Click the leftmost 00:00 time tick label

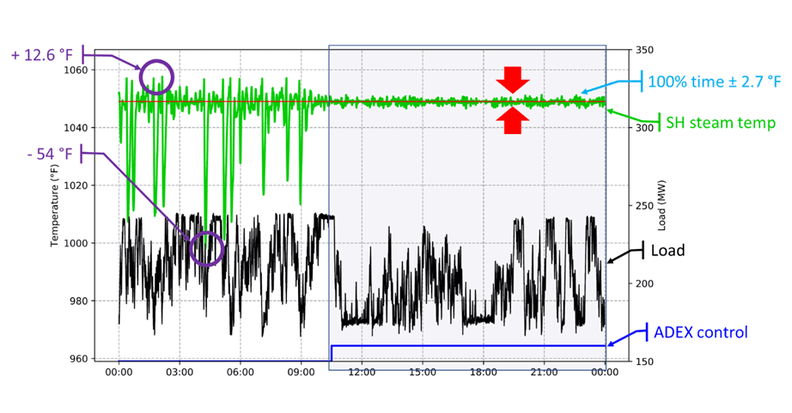[x=119, y=373]
